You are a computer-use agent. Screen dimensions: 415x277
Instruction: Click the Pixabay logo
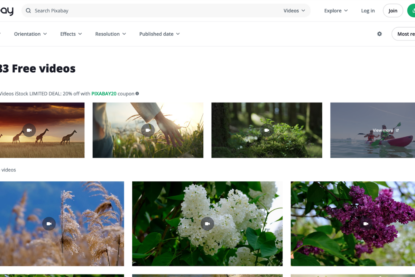(x=7, y=11)
